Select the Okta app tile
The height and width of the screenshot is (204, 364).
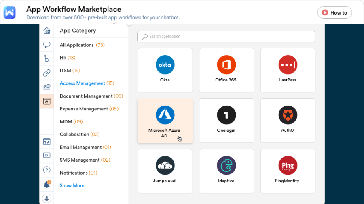(x=165, y=70)
